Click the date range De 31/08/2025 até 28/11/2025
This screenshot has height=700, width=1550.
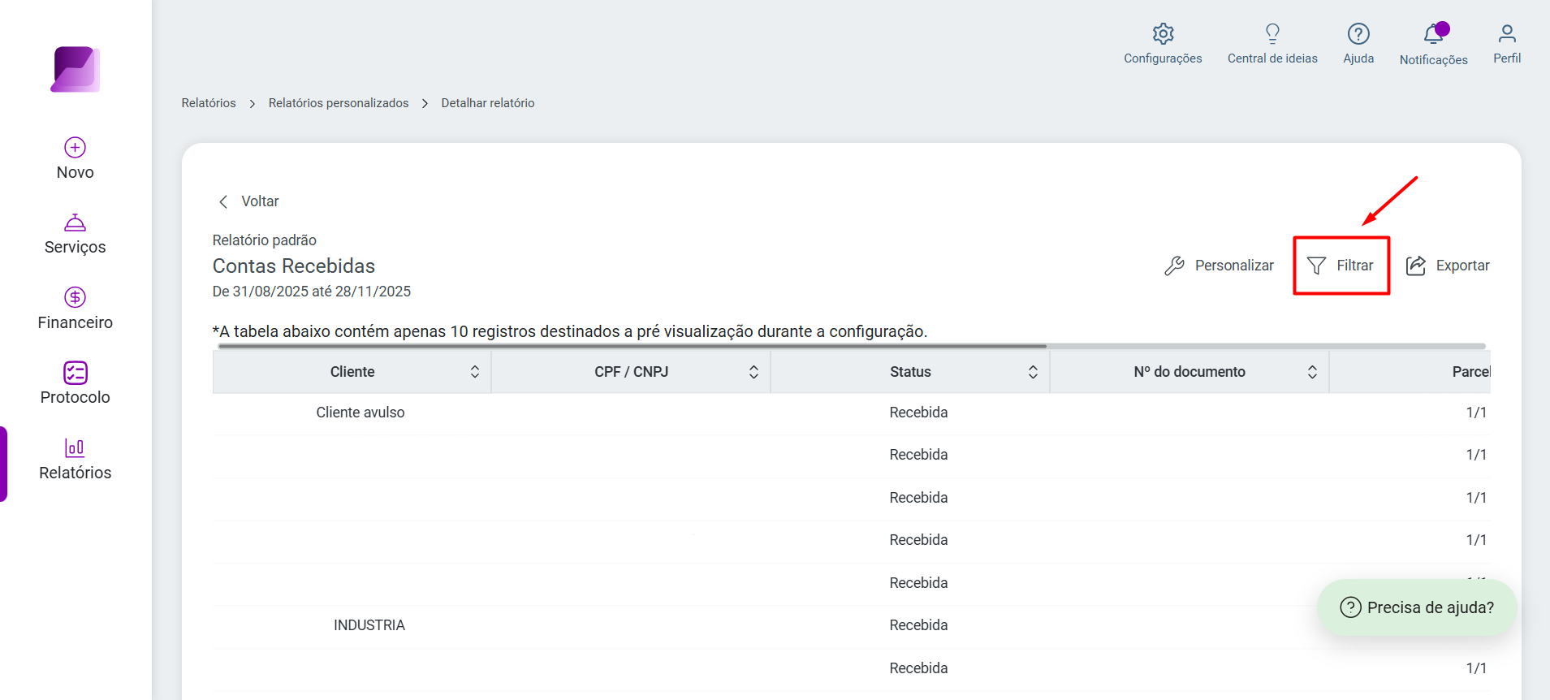click(x=312, y=292)
